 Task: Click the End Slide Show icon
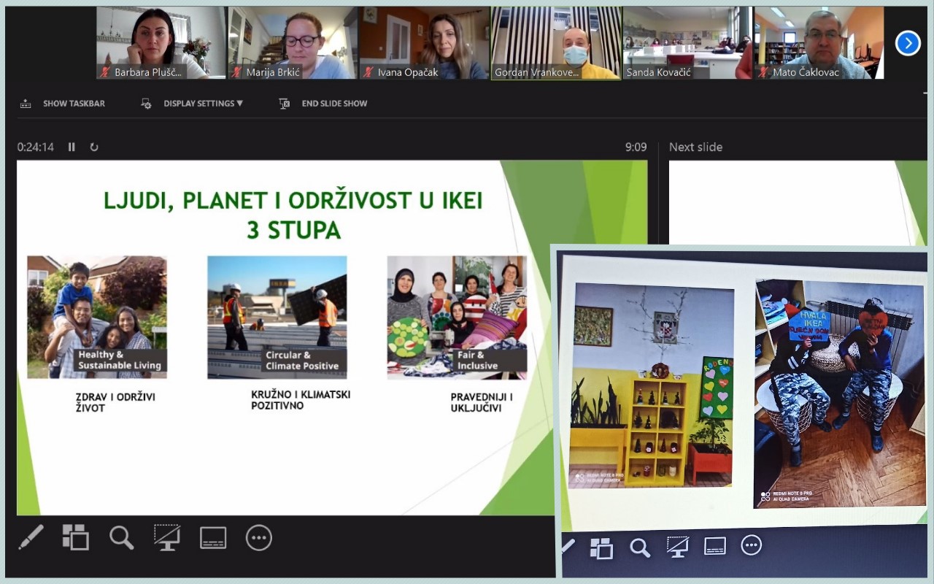tap(285, 104)
